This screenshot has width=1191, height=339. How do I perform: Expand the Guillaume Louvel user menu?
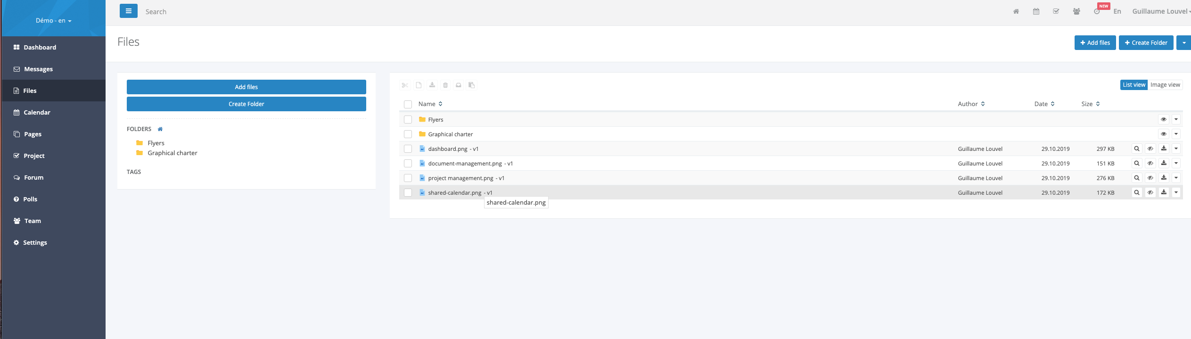(1160, 11)
